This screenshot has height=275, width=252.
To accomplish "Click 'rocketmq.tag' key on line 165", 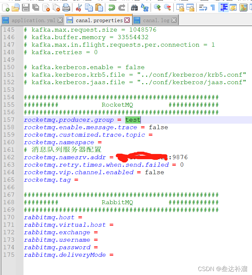I will click(47, 180).
